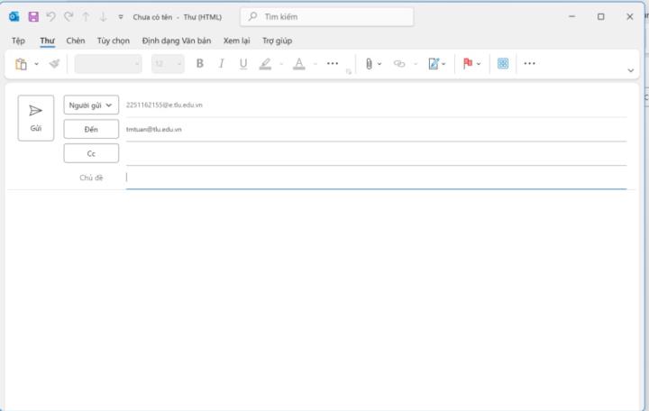Viewport: 649px width, 411px height.
Task: Open the Trợ giúp tab
Action: [x=277, y=41]
